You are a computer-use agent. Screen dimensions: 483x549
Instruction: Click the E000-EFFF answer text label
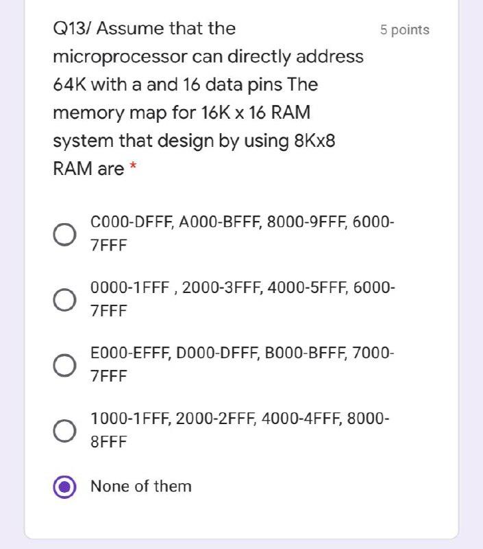click(x=240, y=352)
